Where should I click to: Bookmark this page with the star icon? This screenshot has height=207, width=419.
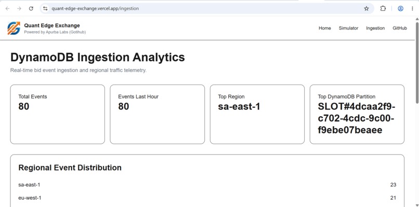pos(366,8)
